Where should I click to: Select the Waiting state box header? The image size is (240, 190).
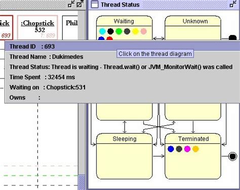tap(124, 21)
